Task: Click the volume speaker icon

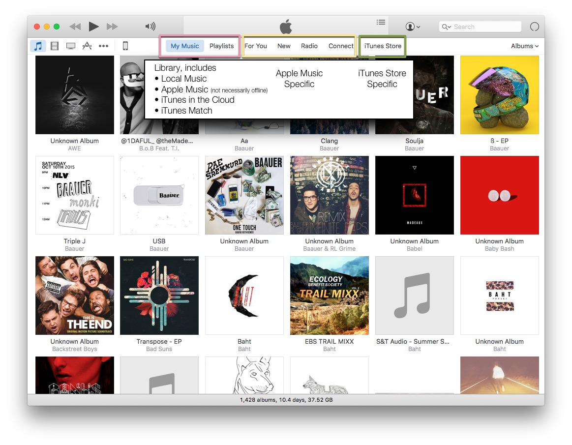Action: pyautogui.click(x=151, y=26)
